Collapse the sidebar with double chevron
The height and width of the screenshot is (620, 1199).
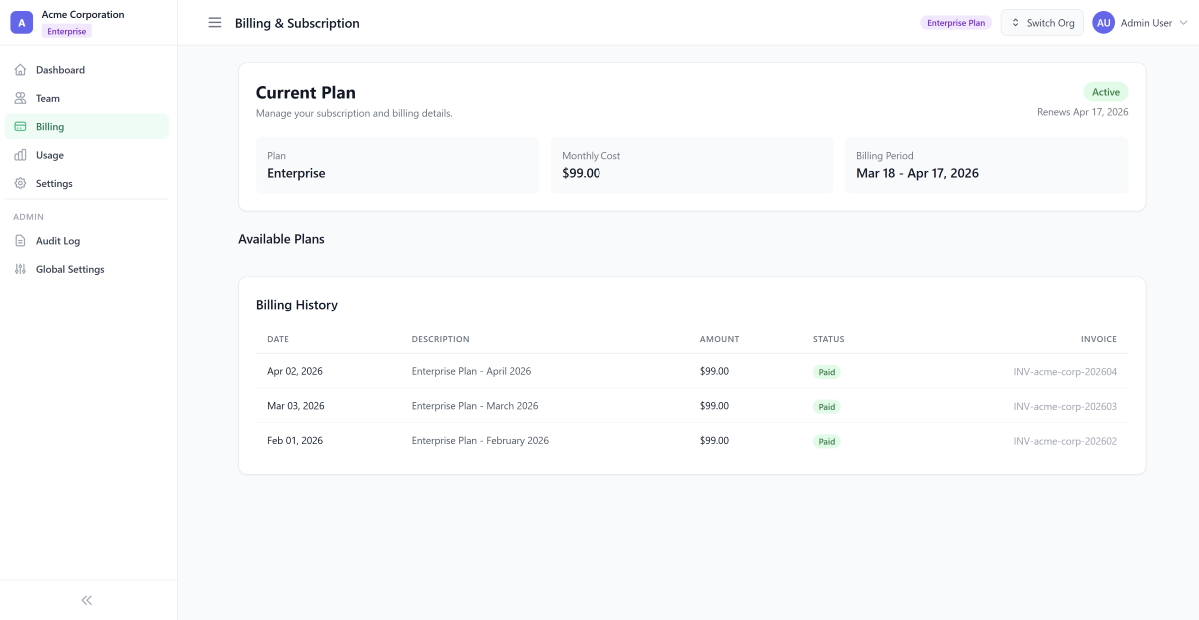click(87, 600)
